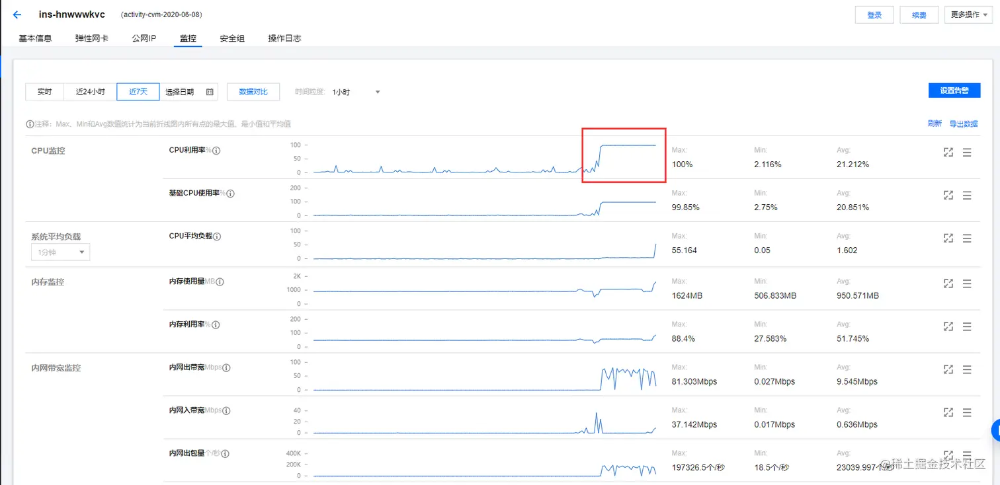
Task: Click the 数据对比 button
Action: pos(253,91)
